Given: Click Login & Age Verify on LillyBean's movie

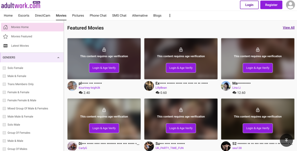Looking at the screenshot, I should 181,68.
